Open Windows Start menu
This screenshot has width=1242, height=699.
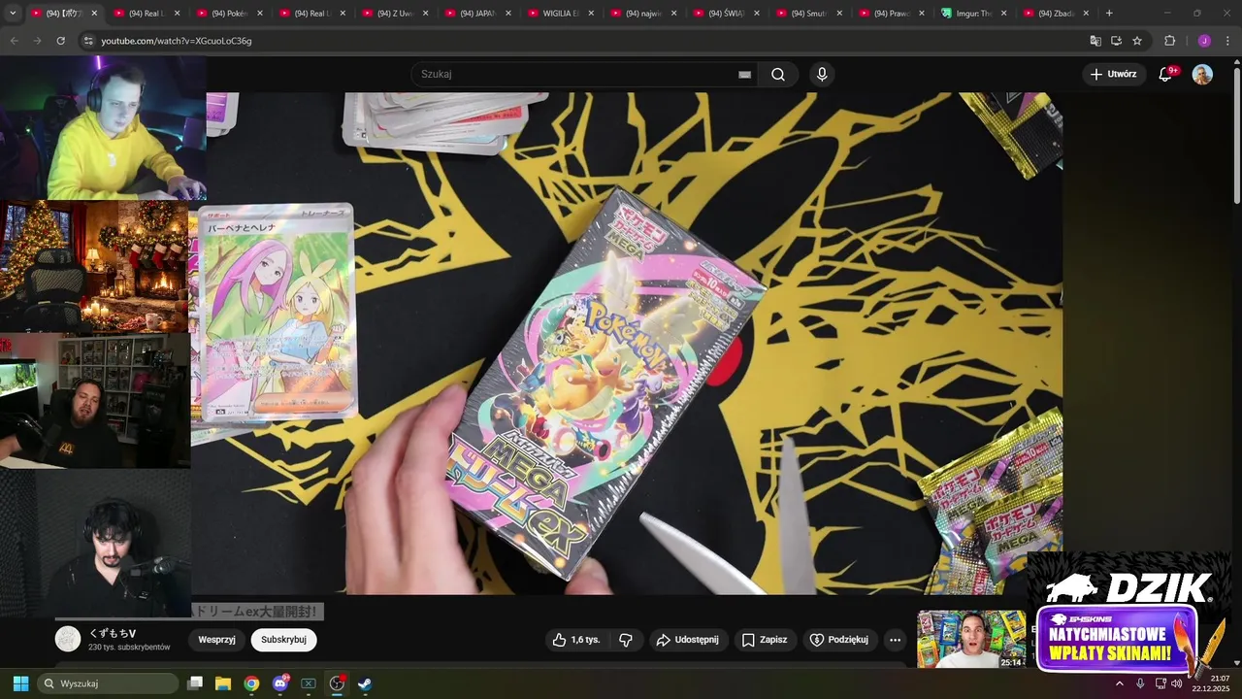(20, 683)
